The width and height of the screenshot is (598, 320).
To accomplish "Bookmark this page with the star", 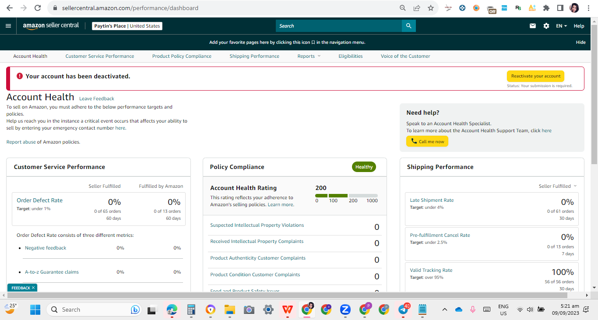I will coord(431,8).
